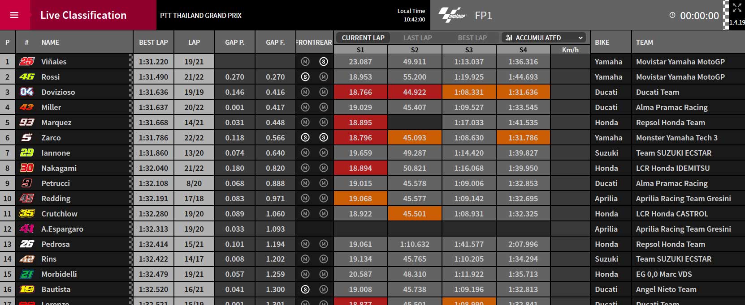The width and height of the screenshot is (745, 305).
Task: Click the MotoGP logo
Action: [452, 15]
